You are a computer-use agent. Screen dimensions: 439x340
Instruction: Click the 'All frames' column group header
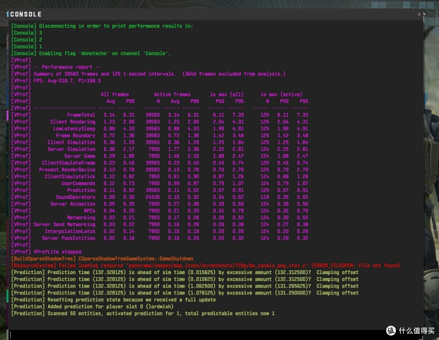coord(115,95)
